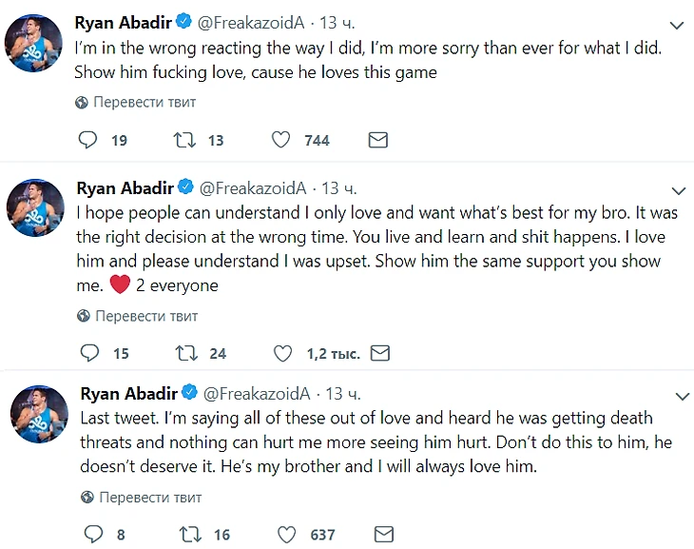Like the tweet with 744 likes
The width and height of the screenshot is (694, 549).
[280, 140]
